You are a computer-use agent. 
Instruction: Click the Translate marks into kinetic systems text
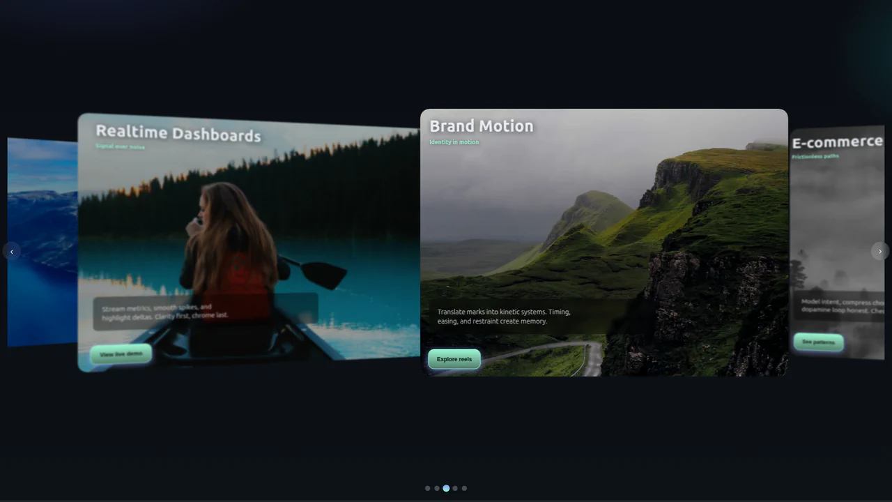click(x=504, y=317)
